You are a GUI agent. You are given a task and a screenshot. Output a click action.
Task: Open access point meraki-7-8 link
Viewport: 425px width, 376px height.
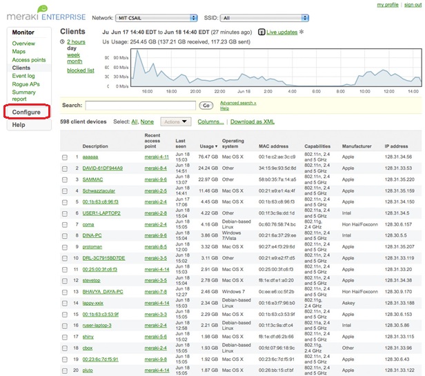coord(156,292)
